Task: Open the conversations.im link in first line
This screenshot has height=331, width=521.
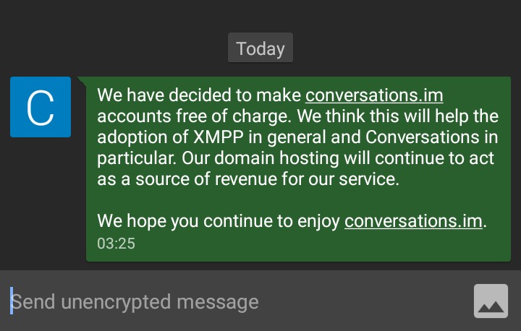Action: (374, 95)
